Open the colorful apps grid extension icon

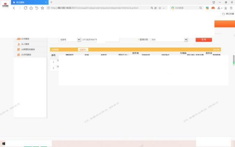[x=207, y=8]
